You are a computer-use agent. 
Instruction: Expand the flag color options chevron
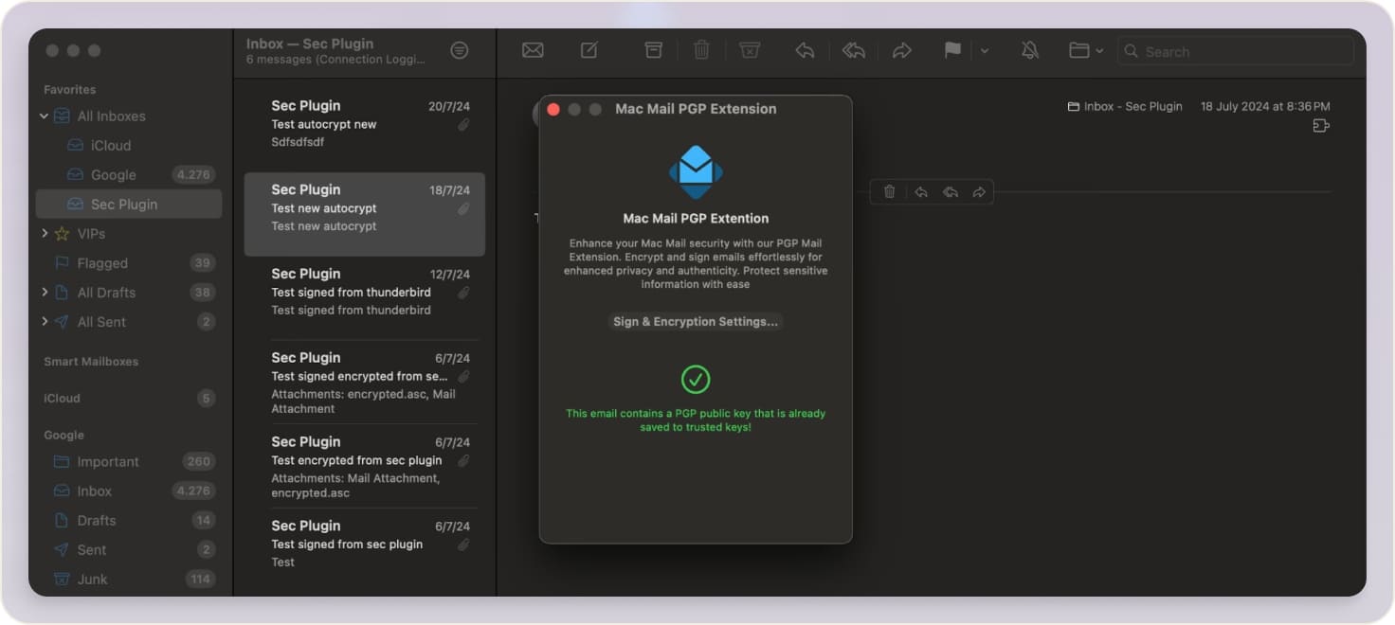983,50
